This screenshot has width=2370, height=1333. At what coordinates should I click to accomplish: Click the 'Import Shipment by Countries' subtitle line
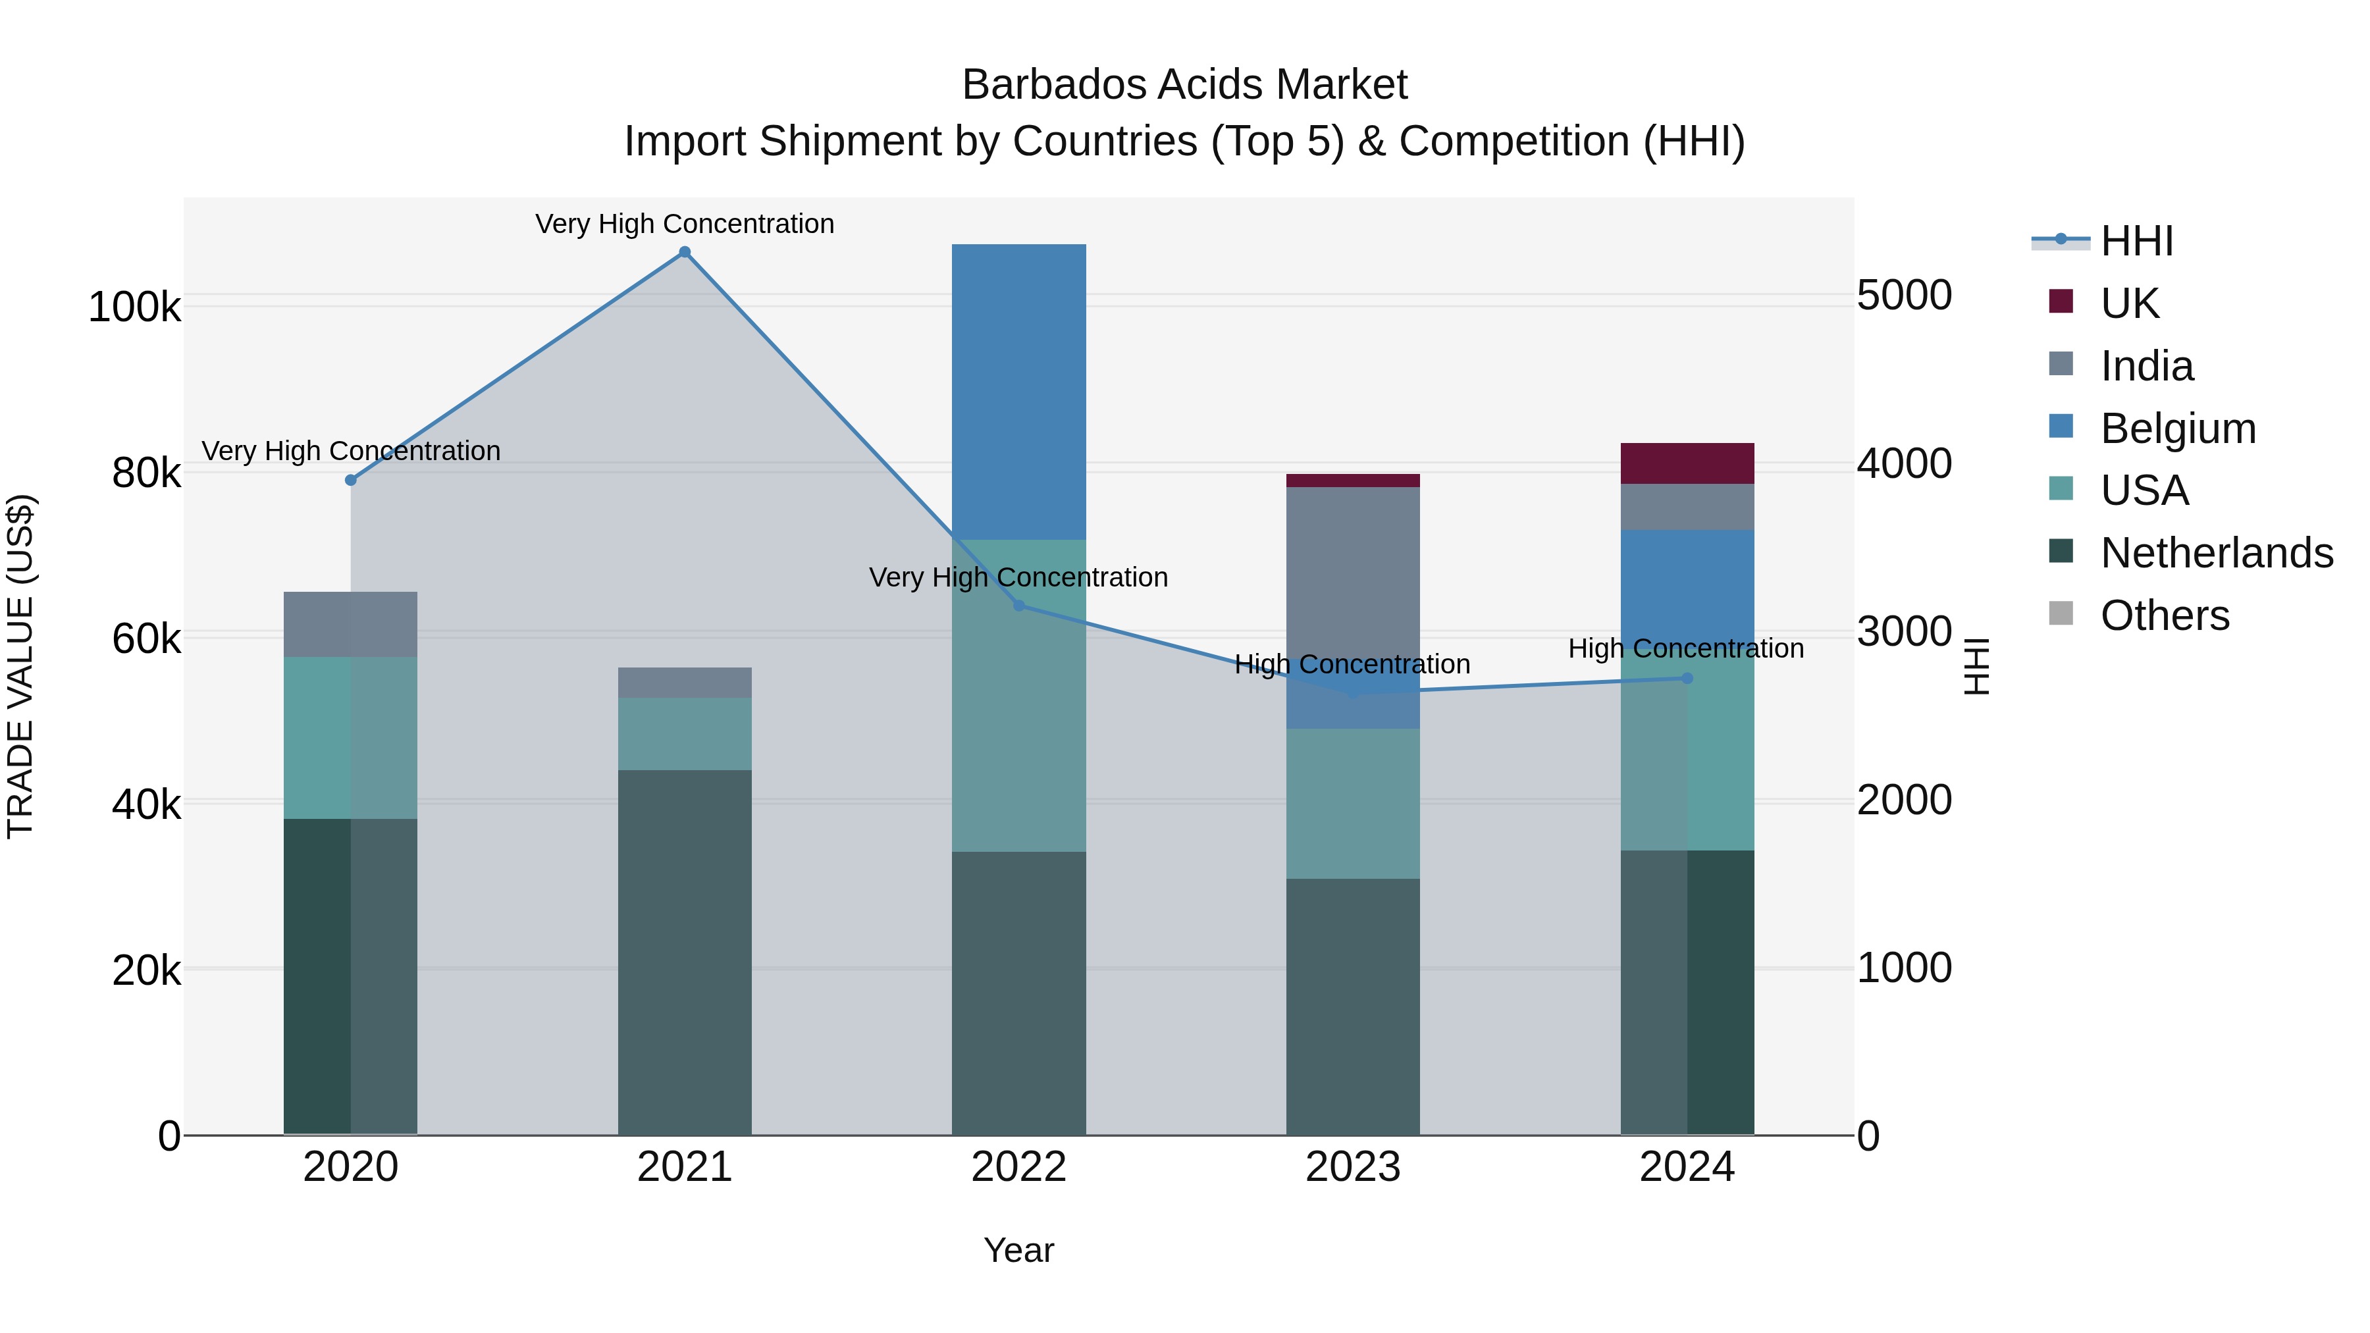1185,142
